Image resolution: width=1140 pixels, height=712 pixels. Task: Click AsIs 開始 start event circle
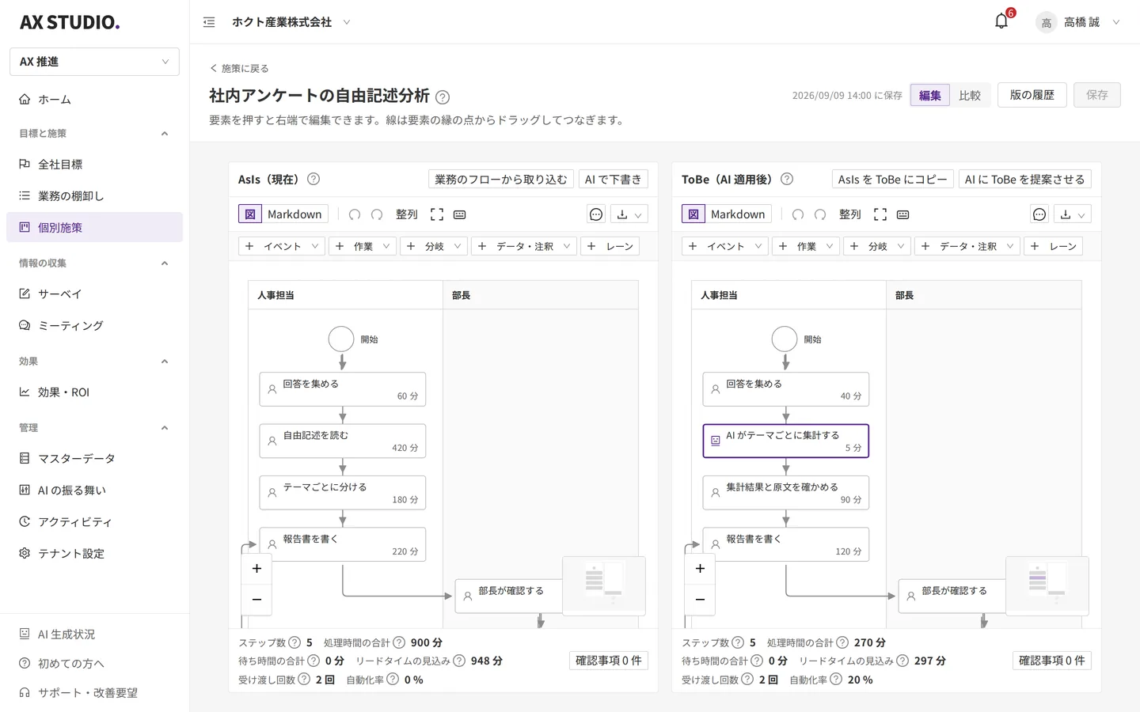341,339
